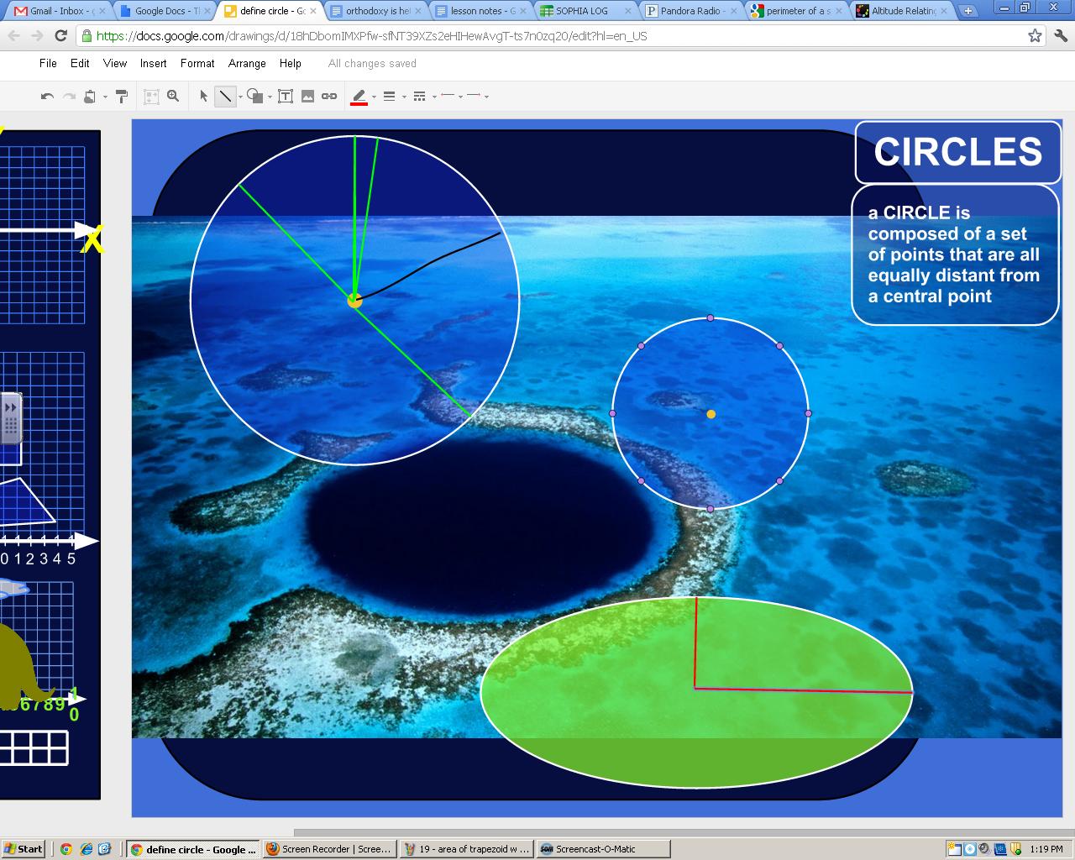
Task: Click the Line weight icon
Action: point(389,97)
